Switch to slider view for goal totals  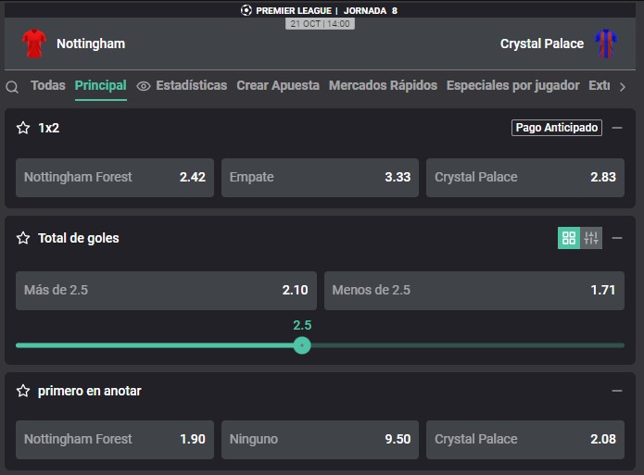tap(591, 238)
